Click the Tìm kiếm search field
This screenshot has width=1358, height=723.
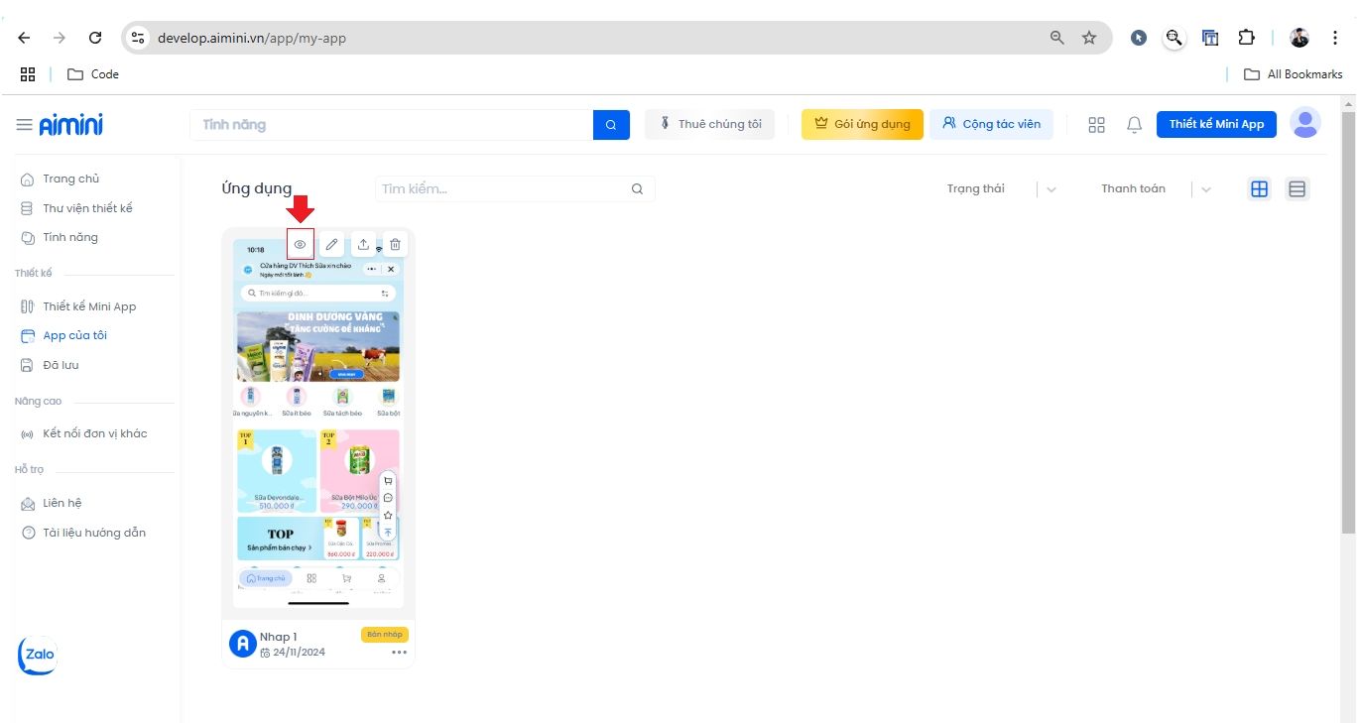coord(504,189)
